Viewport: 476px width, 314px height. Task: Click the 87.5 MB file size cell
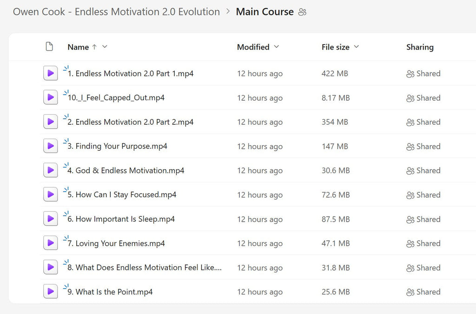pos(336,219)
